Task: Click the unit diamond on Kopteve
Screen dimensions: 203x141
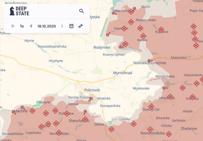Action: 161,30
